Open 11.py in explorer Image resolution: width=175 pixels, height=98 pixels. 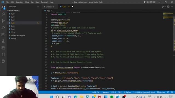13,32
